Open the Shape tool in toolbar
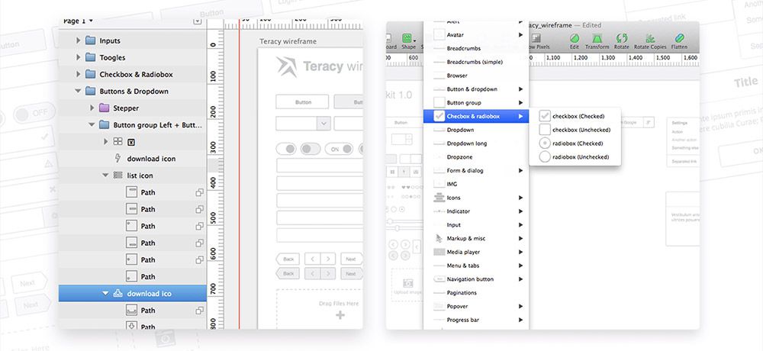The image size is (763, 351). click(408, 40)
